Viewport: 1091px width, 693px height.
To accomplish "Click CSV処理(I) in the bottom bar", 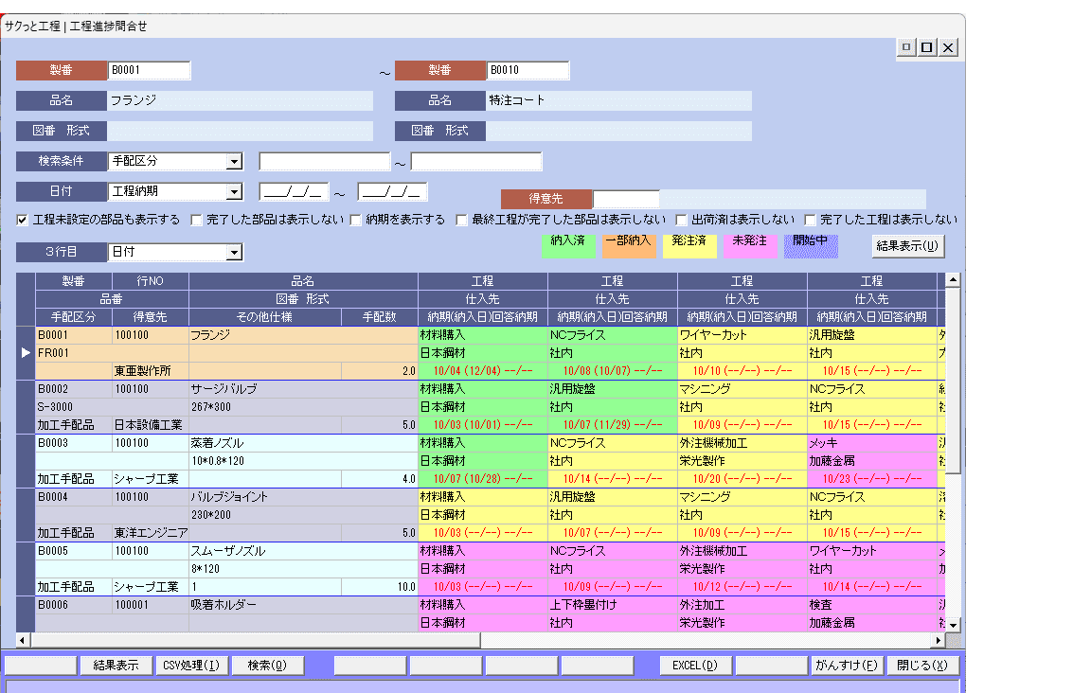I will click(191, 666).
